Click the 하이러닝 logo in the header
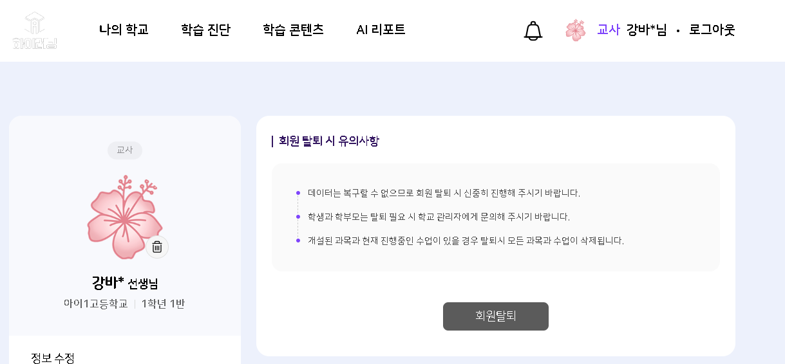 pos(35,31)
